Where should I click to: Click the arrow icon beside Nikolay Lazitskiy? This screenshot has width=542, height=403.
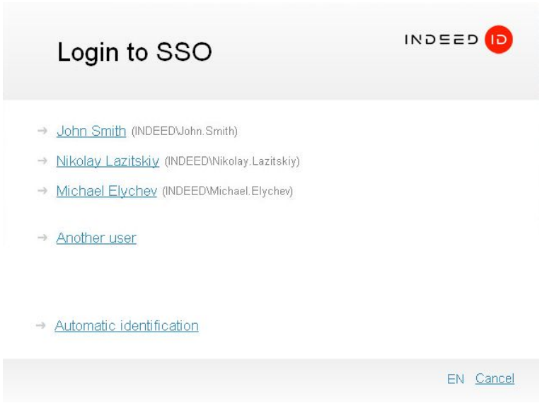click(x=42, y=161)
